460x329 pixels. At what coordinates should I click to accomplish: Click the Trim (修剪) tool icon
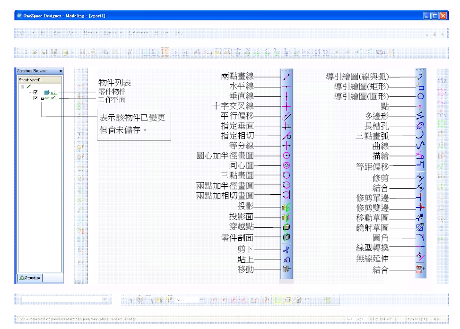point(420,178)
